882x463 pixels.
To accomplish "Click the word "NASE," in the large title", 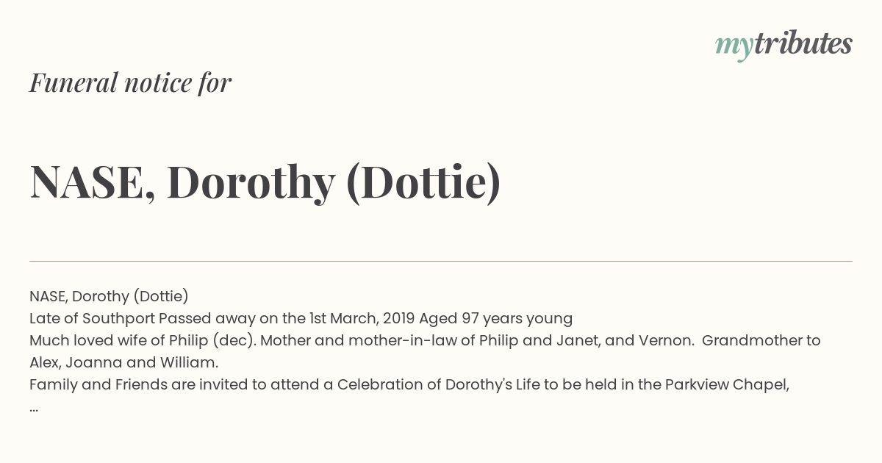I will pyautogui.click(x=93, y=182).
